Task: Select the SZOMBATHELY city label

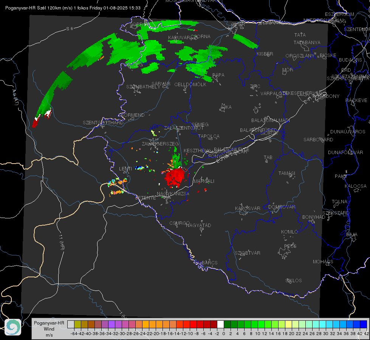Action: click(143, 87)
